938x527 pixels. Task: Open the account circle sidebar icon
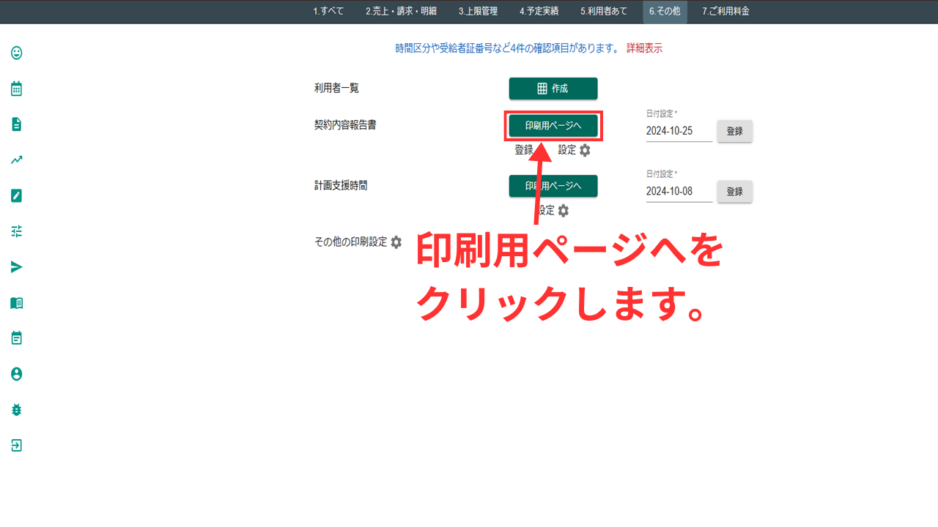coord(16,374)
